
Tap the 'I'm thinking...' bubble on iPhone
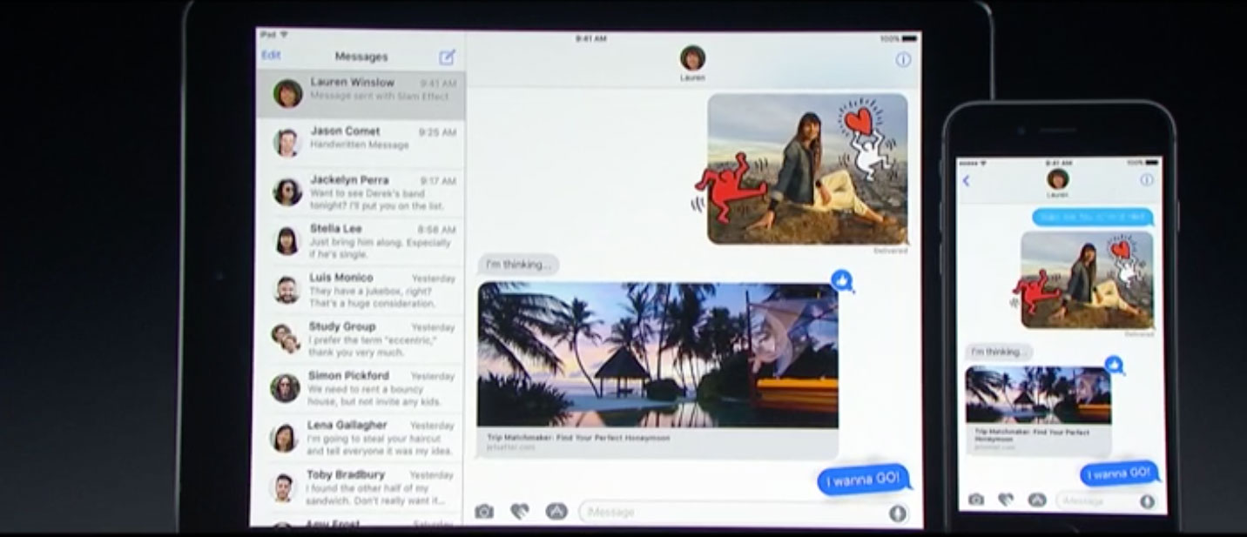[x=999, y=352]
